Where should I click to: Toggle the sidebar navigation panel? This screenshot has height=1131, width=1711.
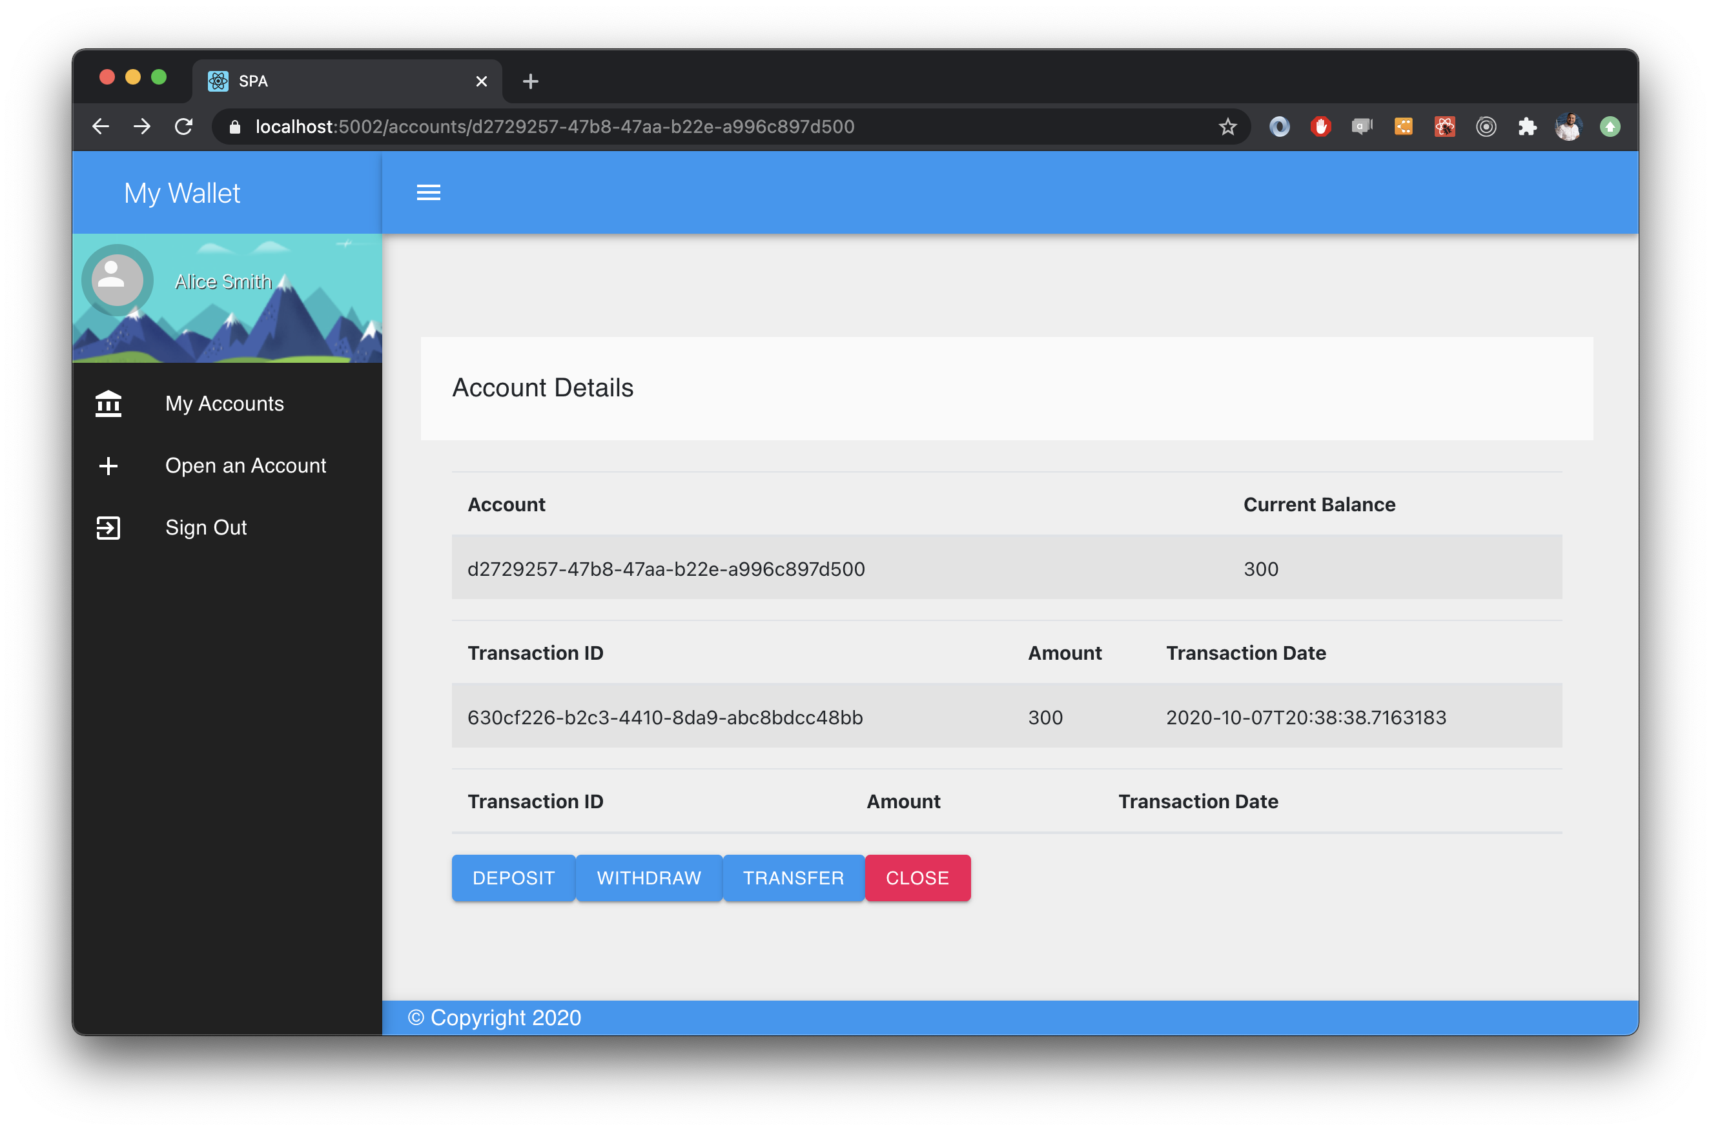(429, 192)
